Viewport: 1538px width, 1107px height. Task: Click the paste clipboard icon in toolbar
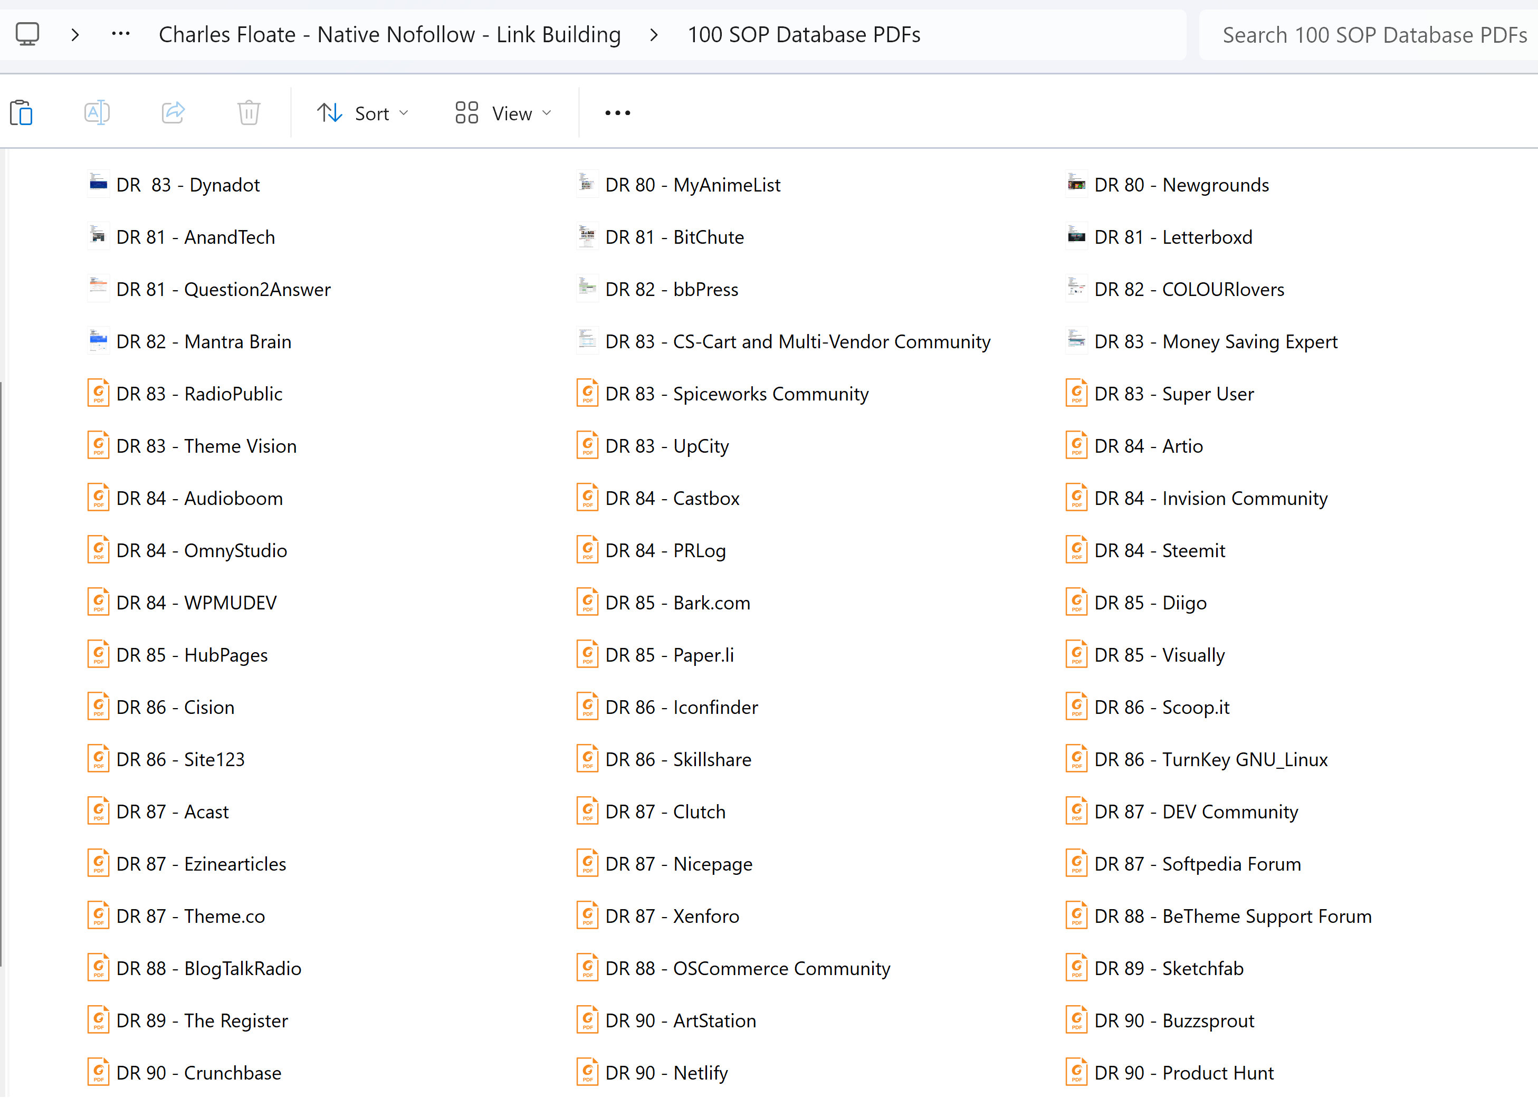coord(22,112)
